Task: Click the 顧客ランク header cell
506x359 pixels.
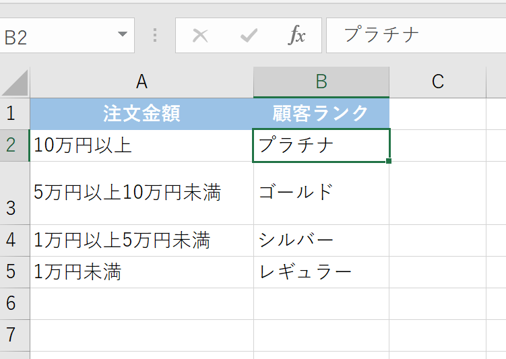Action: point(321,114)
